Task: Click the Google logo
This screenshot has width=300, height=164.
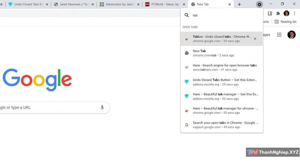Action: pos(37,80)
